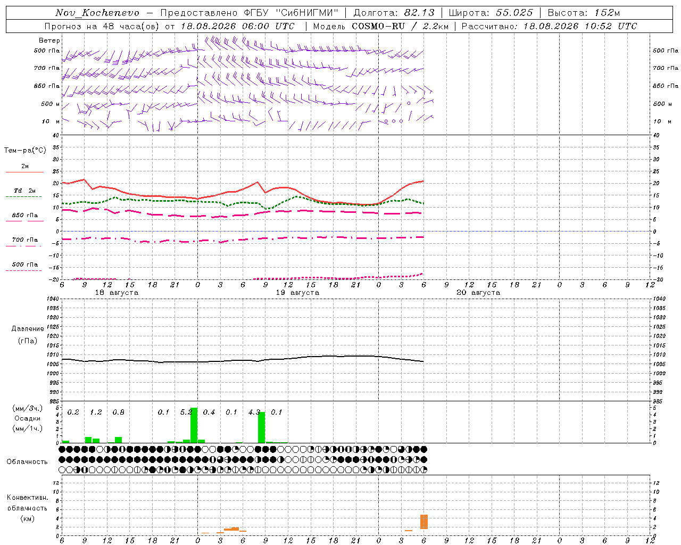
Task: Click the 20 августа date label
Action: 478,293
